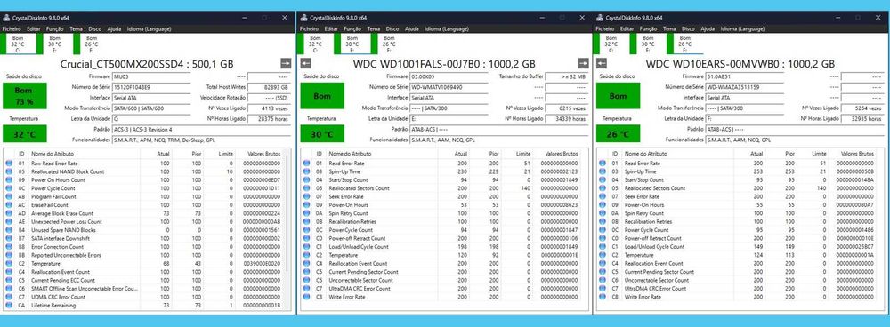Image resolution: width=890 pixels, height=327 pixels.
Task: Click CrystalDiskInfo title icon in Crucial window
Action: point(6,18)
